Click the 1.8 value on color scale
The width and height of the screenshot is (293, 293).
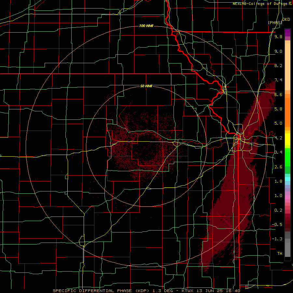coord(278,181)
